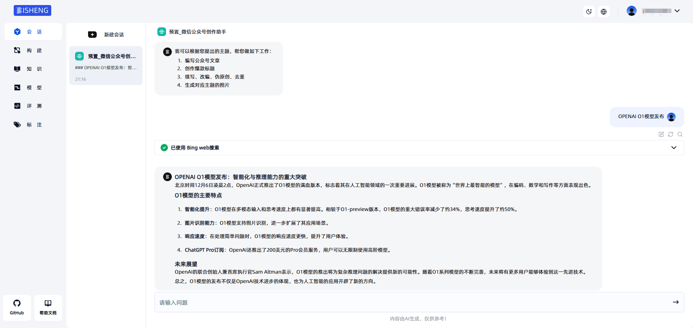
Task: Expand the 已使用 Bing web搜索 panel
Action: tap(419, 148)
